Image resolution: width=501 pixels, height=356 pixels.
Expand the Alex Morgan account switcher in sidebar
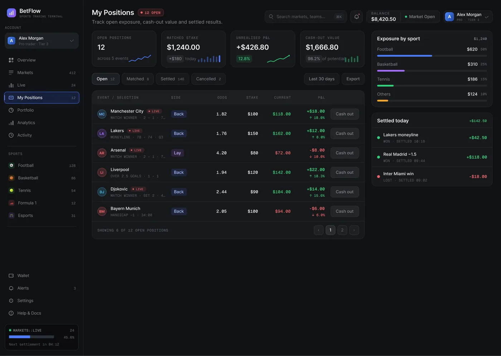42,41
